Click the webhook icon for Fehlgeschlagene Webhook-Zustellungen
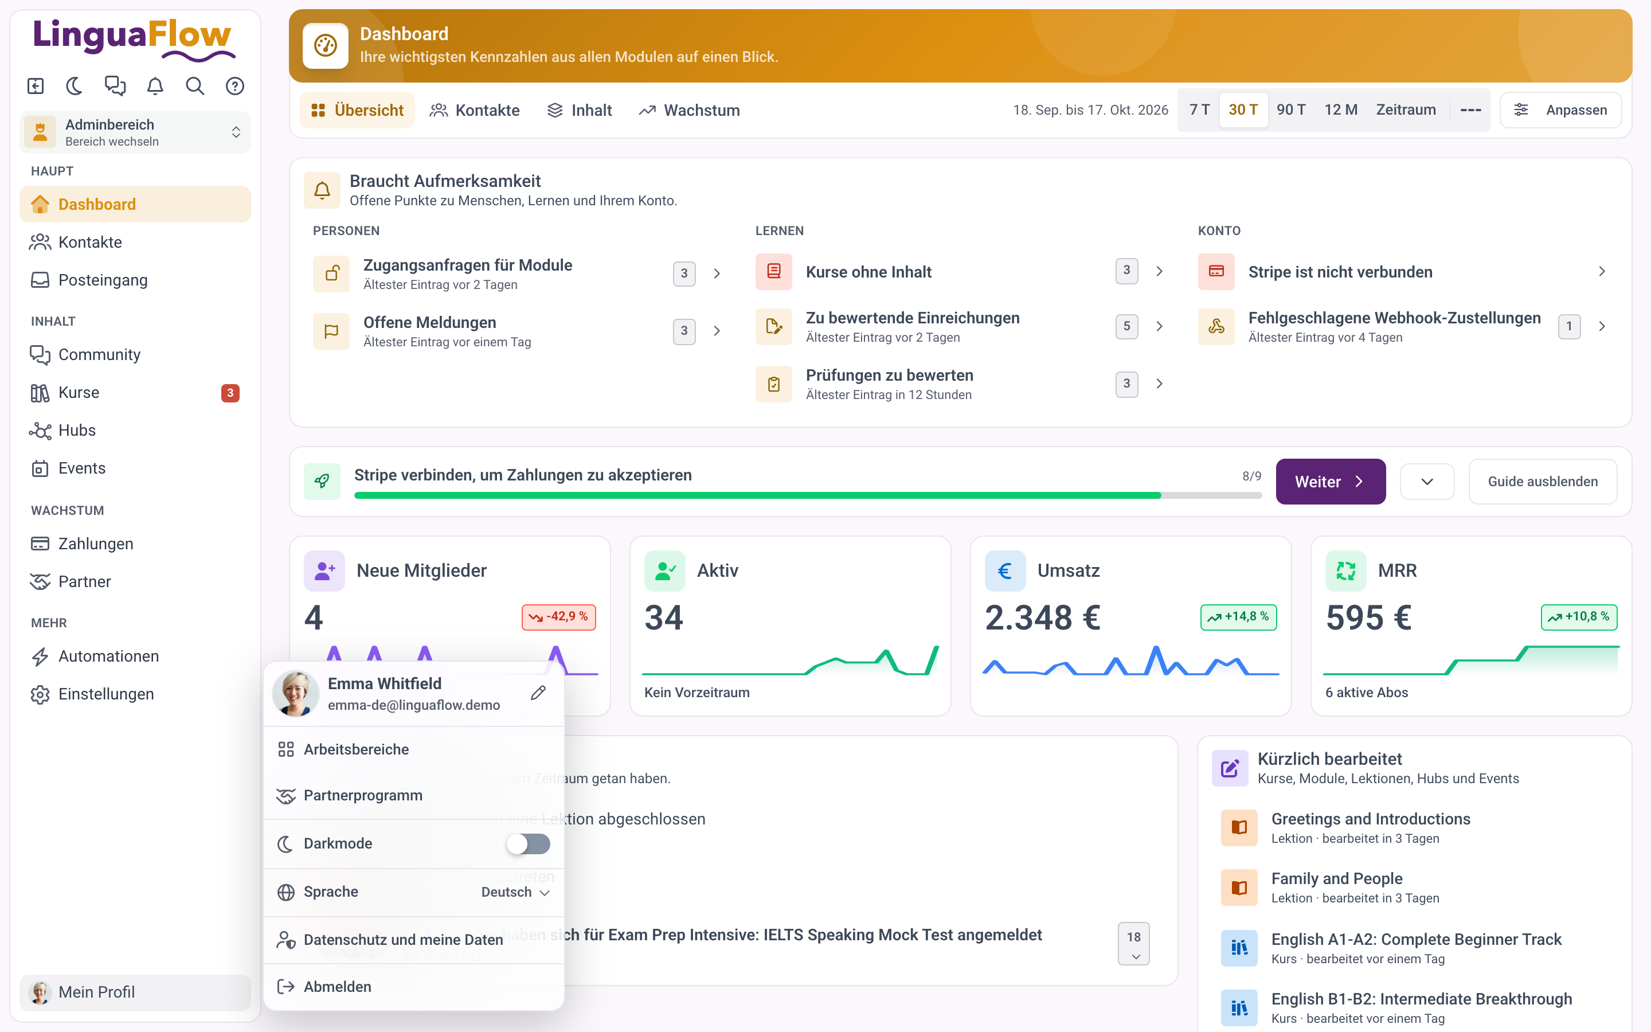 1216,326
